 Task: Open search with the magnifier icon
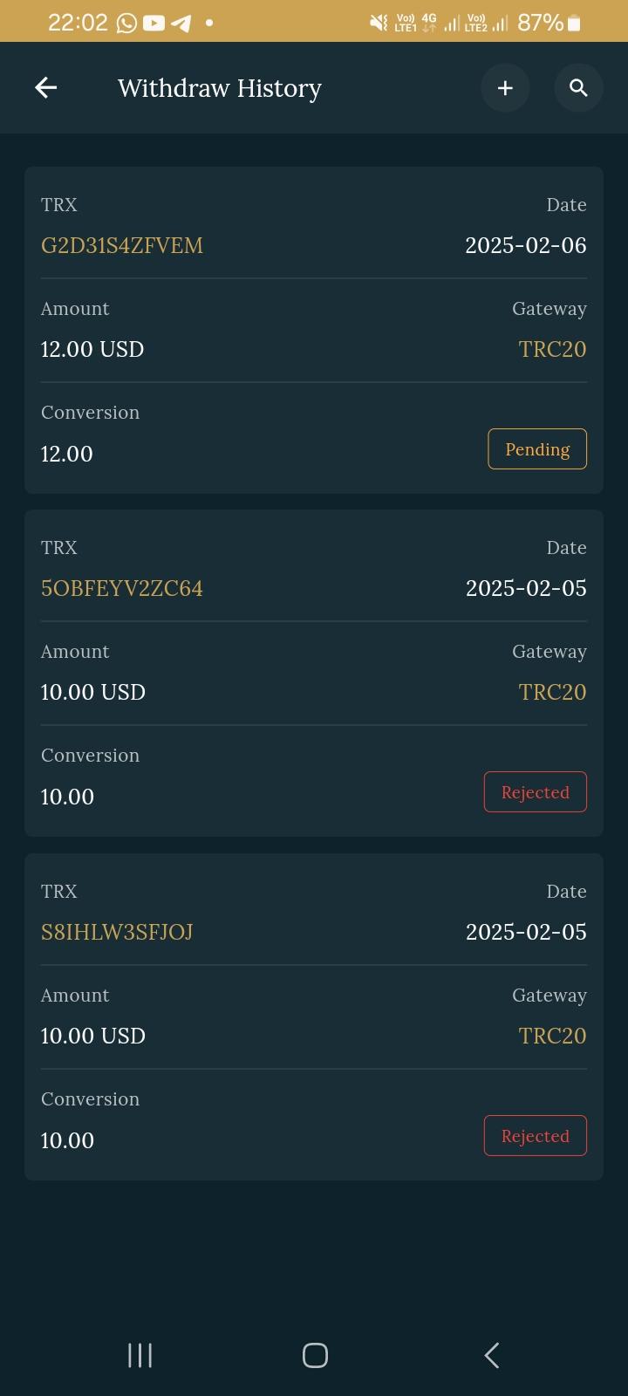[578, 87]
